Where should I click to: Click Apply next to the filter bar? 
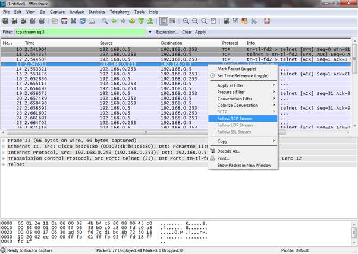pyautogui.click(x=200, y=32)
